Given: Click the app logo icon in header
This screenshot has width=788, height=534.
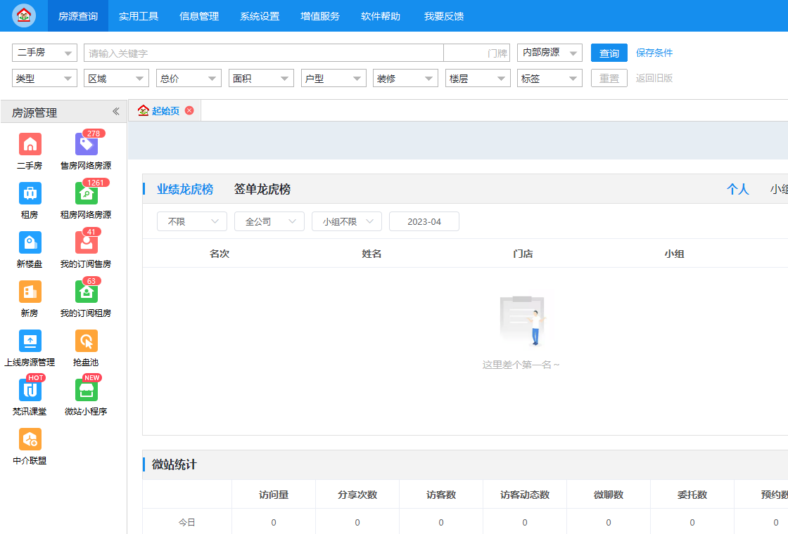Looking at the screenshot, I should 24,15.
